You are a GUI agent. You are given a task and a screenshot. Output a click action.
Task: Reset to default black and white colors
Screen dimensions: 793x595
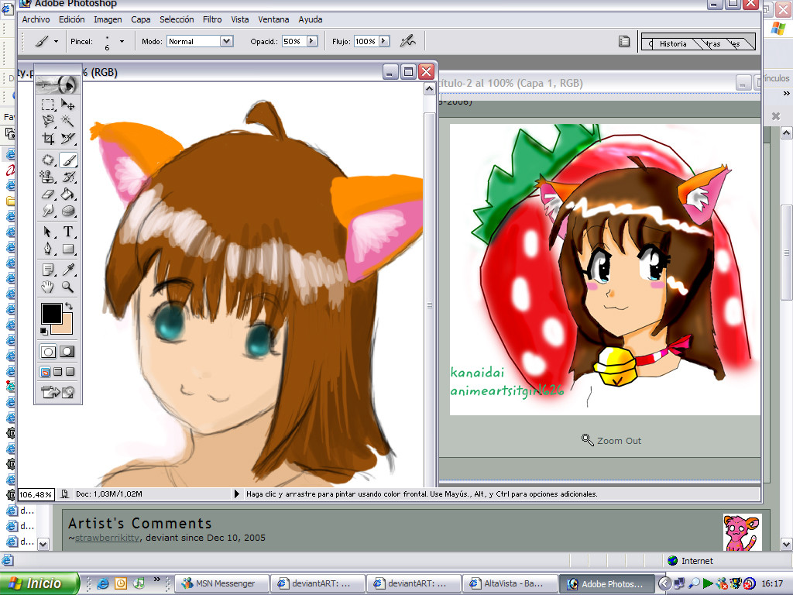pos(44,332)
